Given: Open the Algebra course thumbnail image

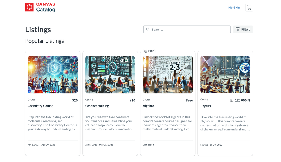Looking at the screenshot, I should pos(168,75).
